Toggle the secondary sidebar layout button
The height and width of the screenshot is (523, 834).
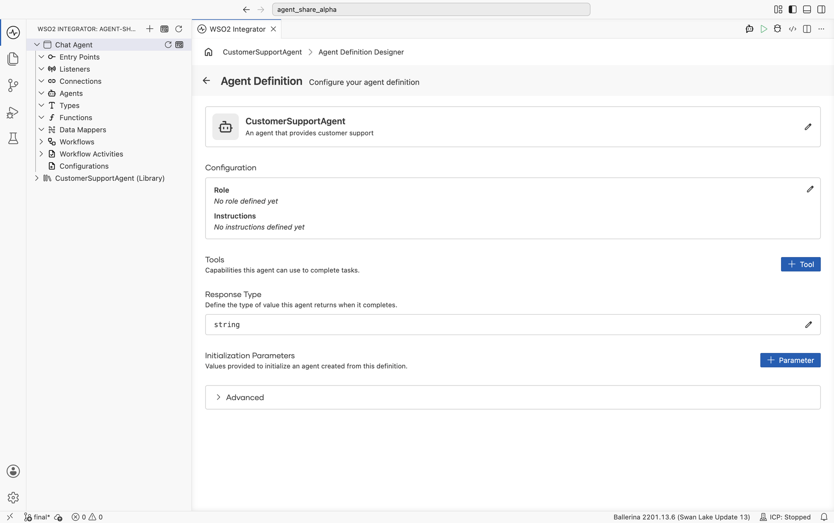(821, 9)
